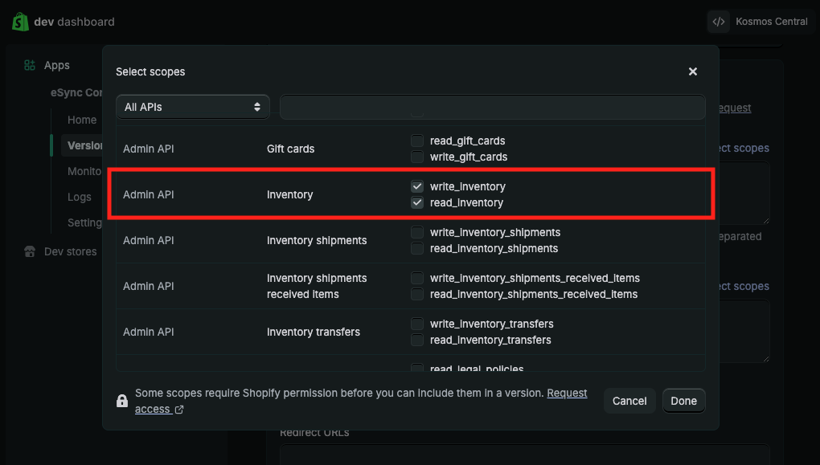Click the Shopify bag logo icon
This screenshot has width=820, height=465.
click(x=20, y=22)
